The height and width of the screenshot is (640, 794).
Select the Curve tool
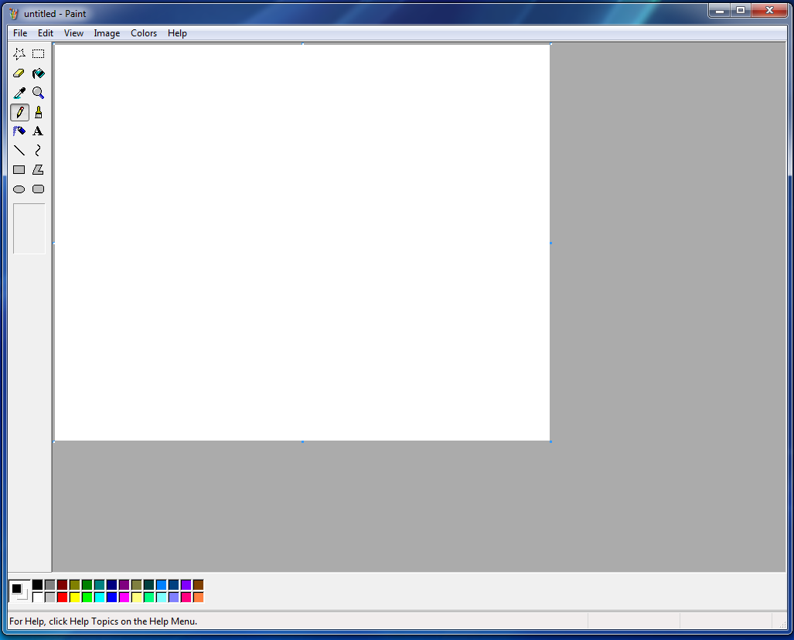pyautogui.click(x=38, y=150)
